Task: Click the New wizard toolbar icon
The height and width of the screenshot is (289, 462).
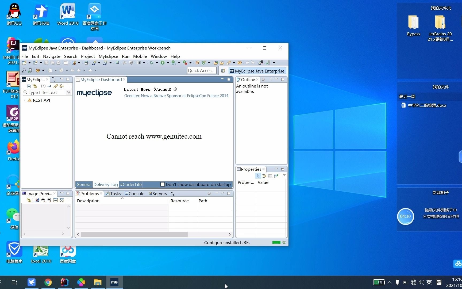Action: (24, 63)
